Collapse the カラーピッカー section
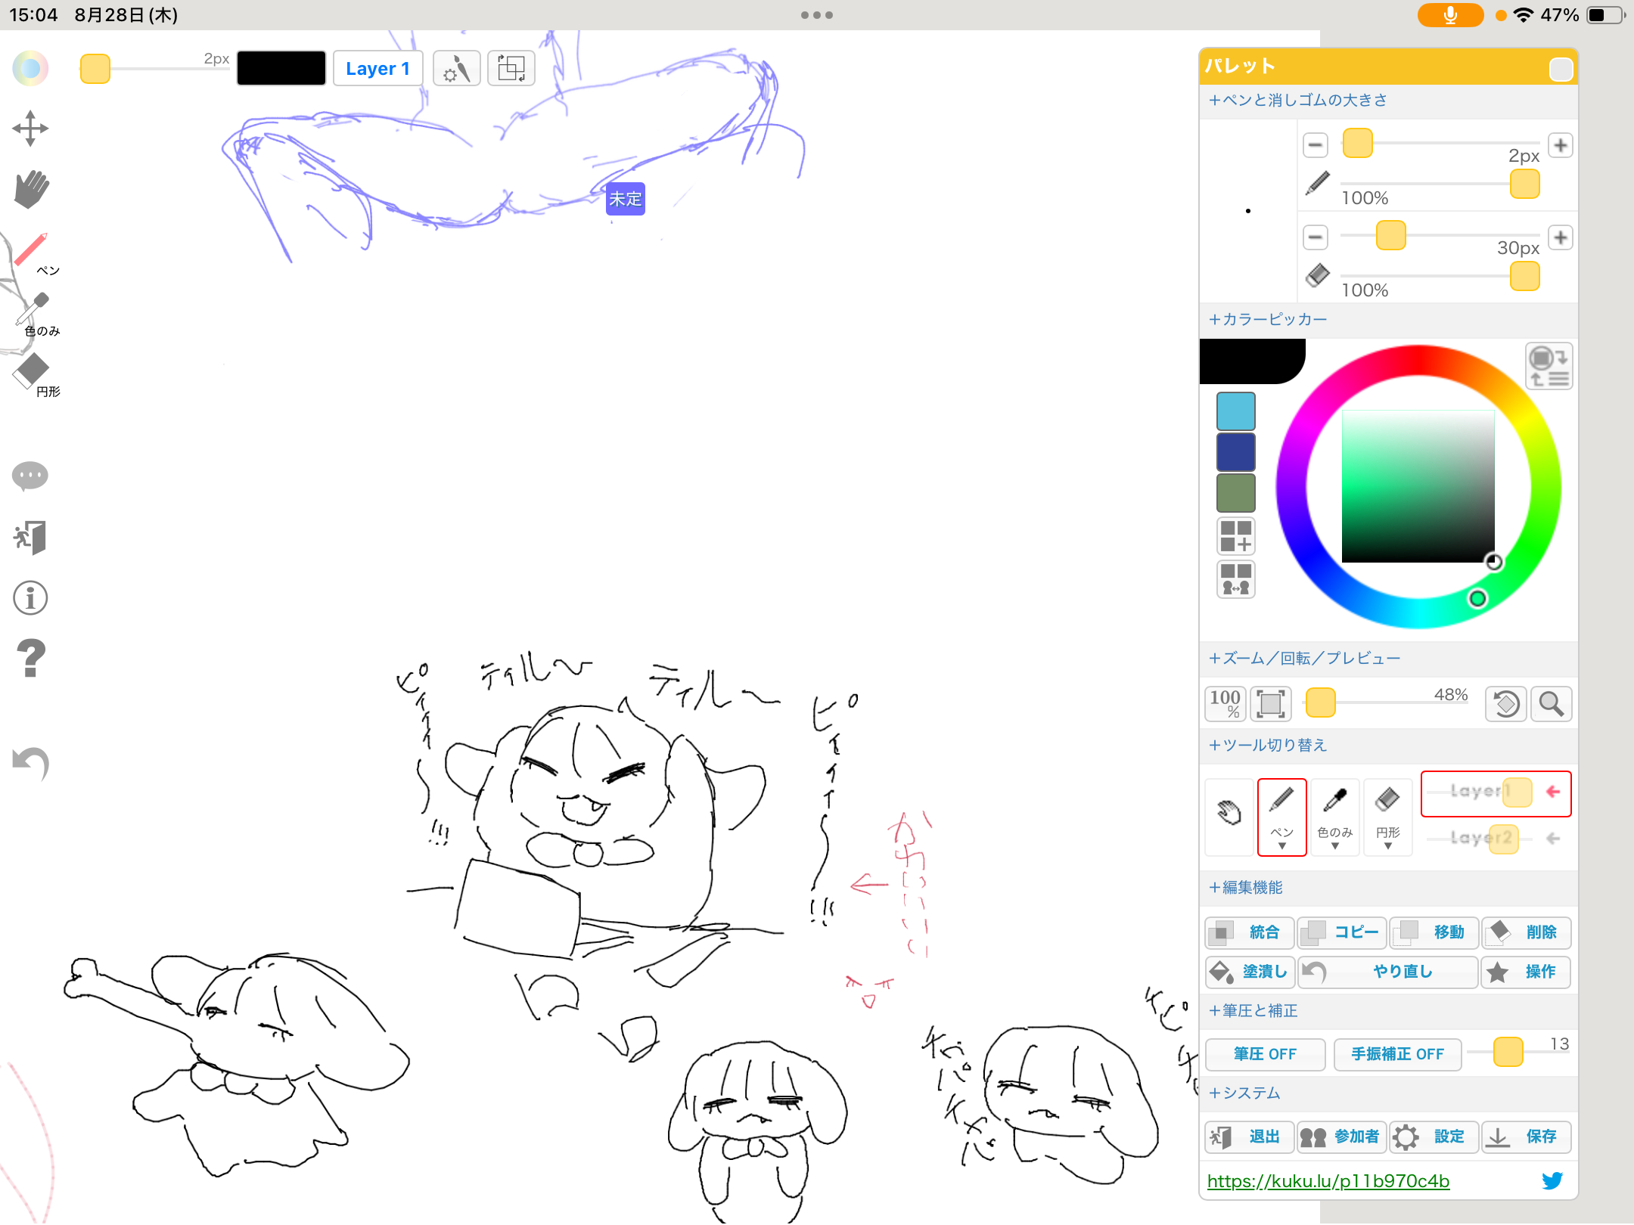 pyautogui.click(x=1268, y=320)
